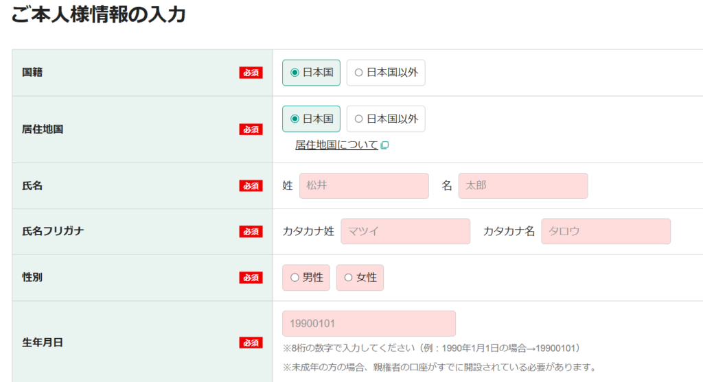Select the 女性 radio option

click(360, 278)
